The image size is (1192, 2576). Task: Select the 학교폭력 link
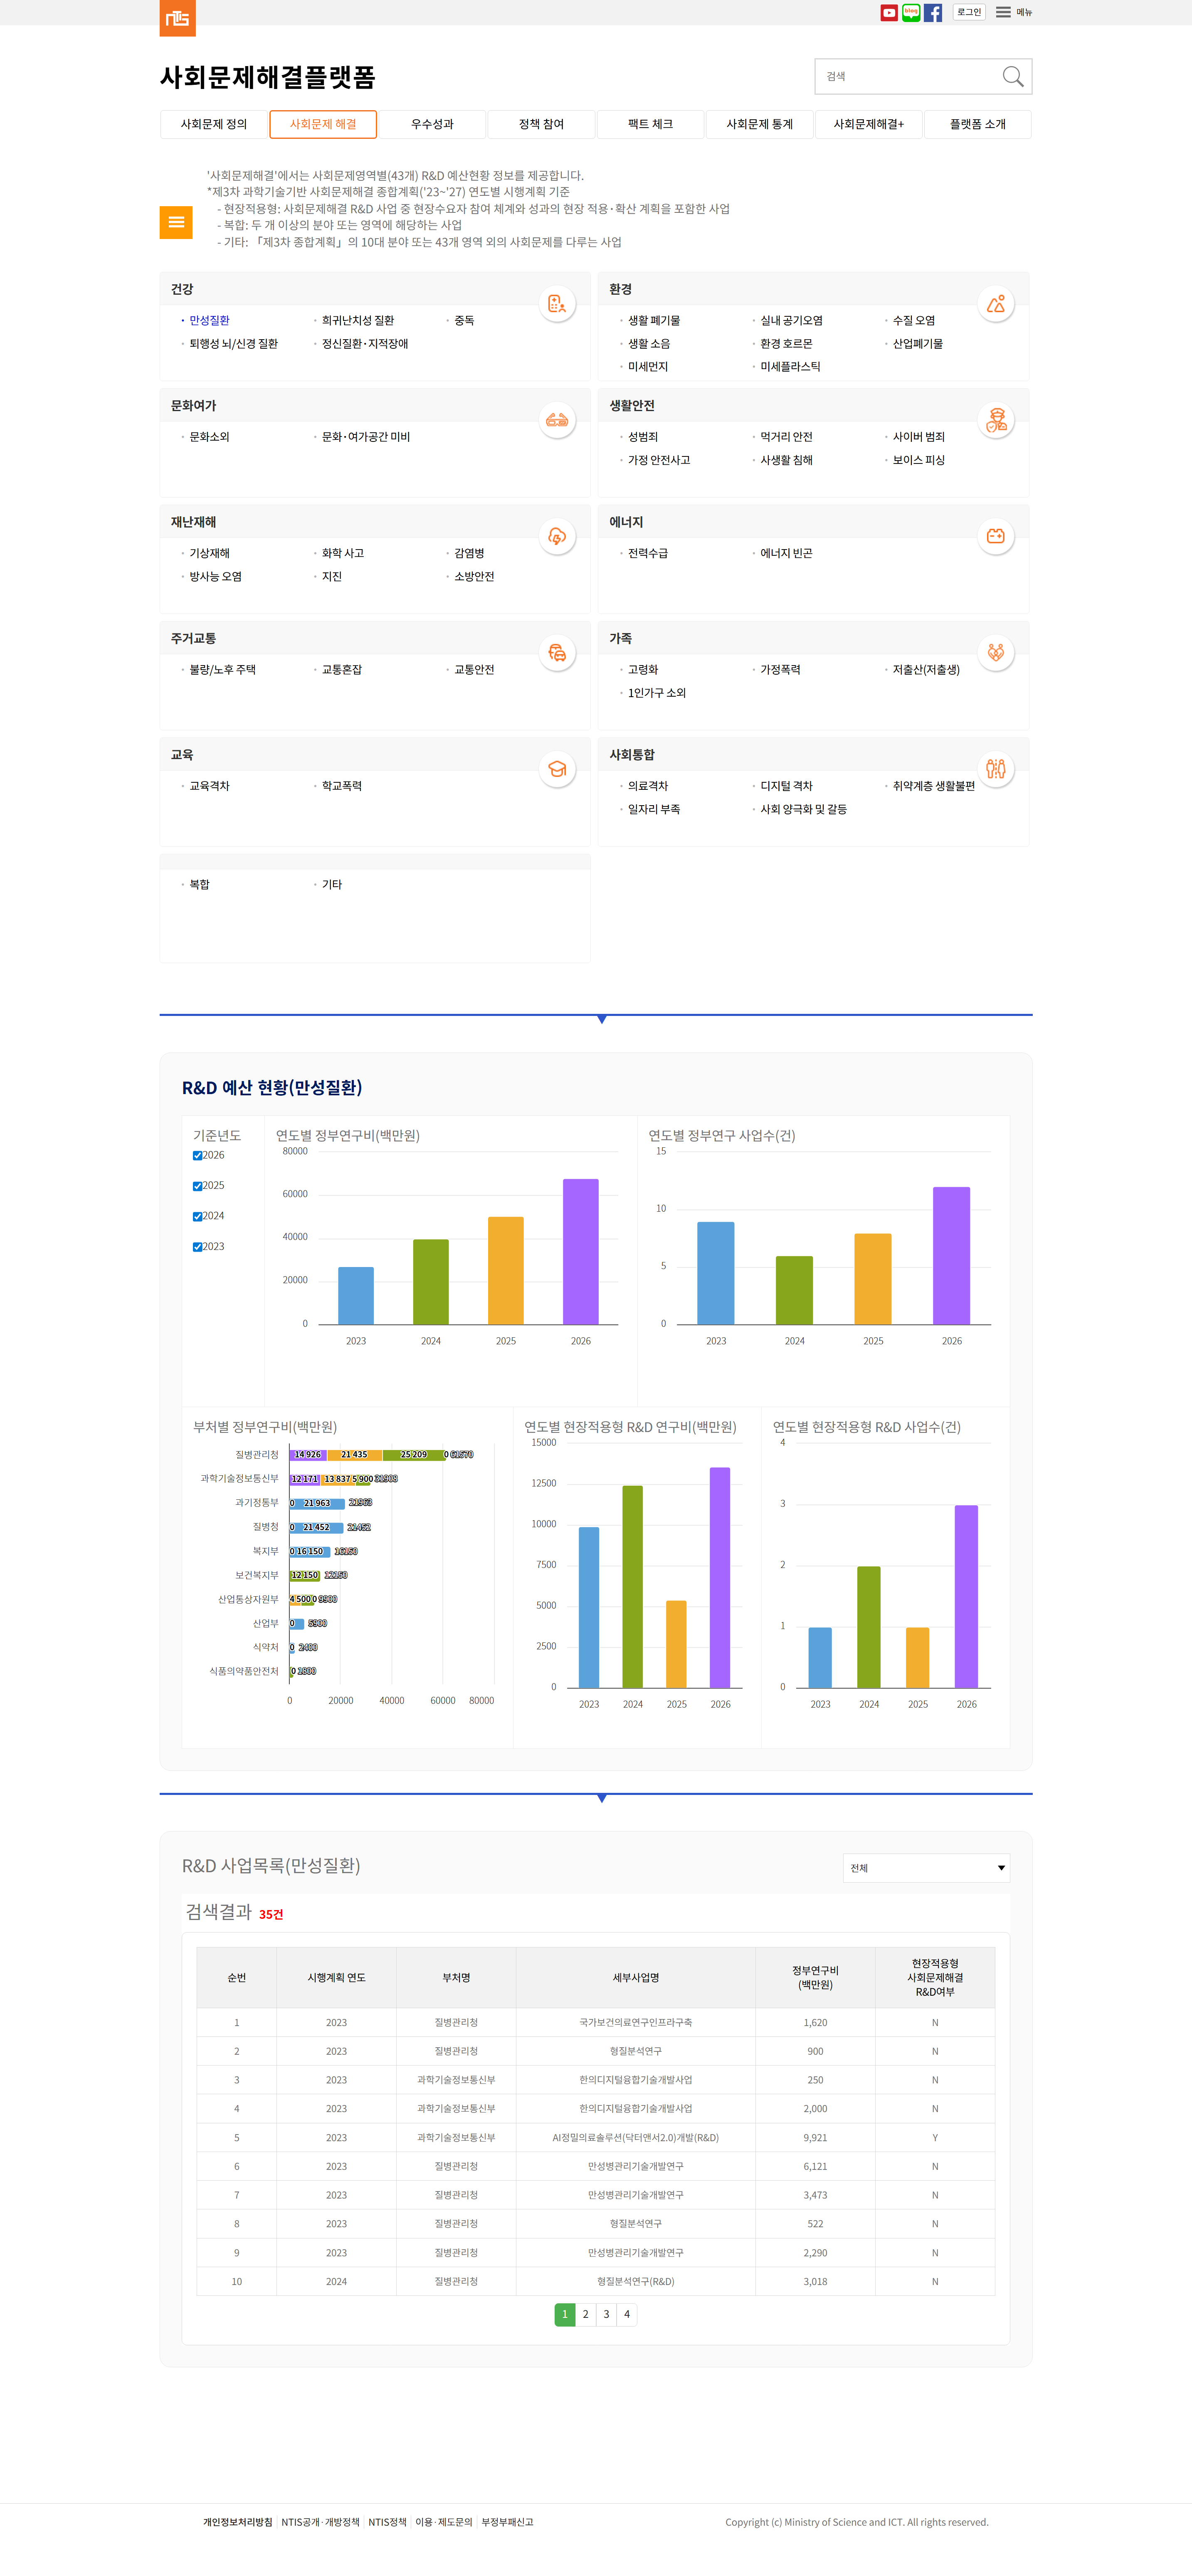point(342,786)
